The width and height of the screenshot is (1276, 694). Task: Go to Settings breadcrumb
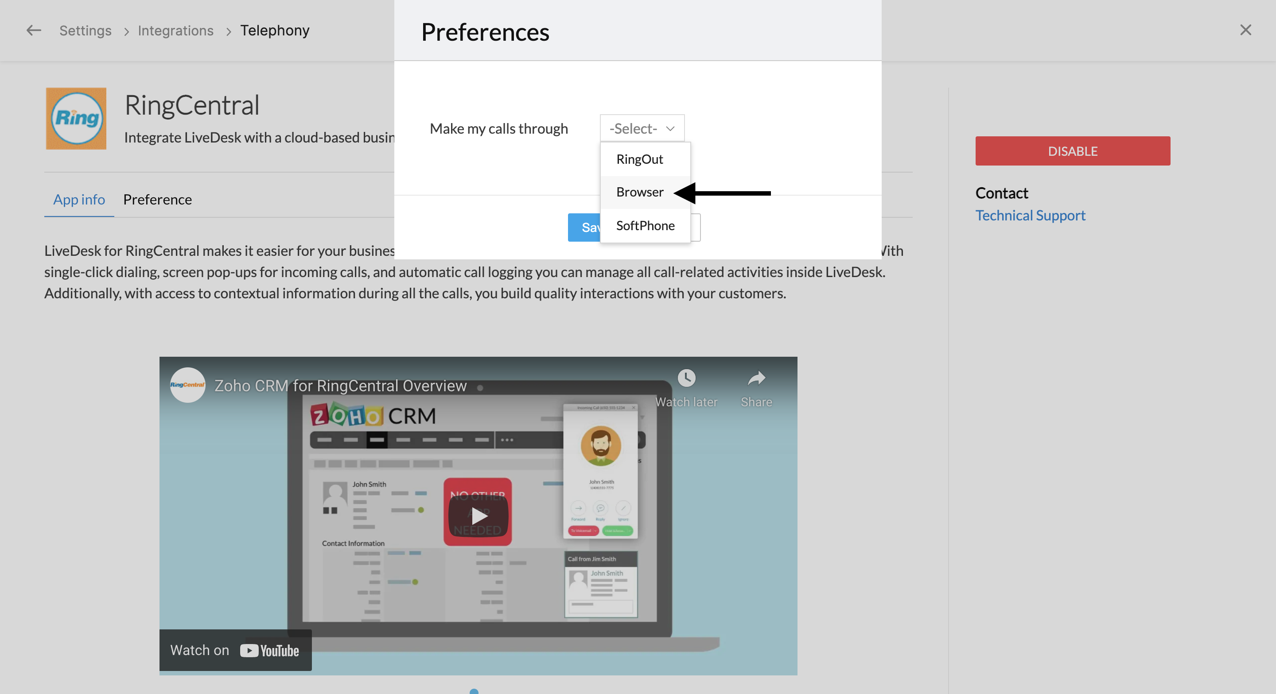point(85,31)
